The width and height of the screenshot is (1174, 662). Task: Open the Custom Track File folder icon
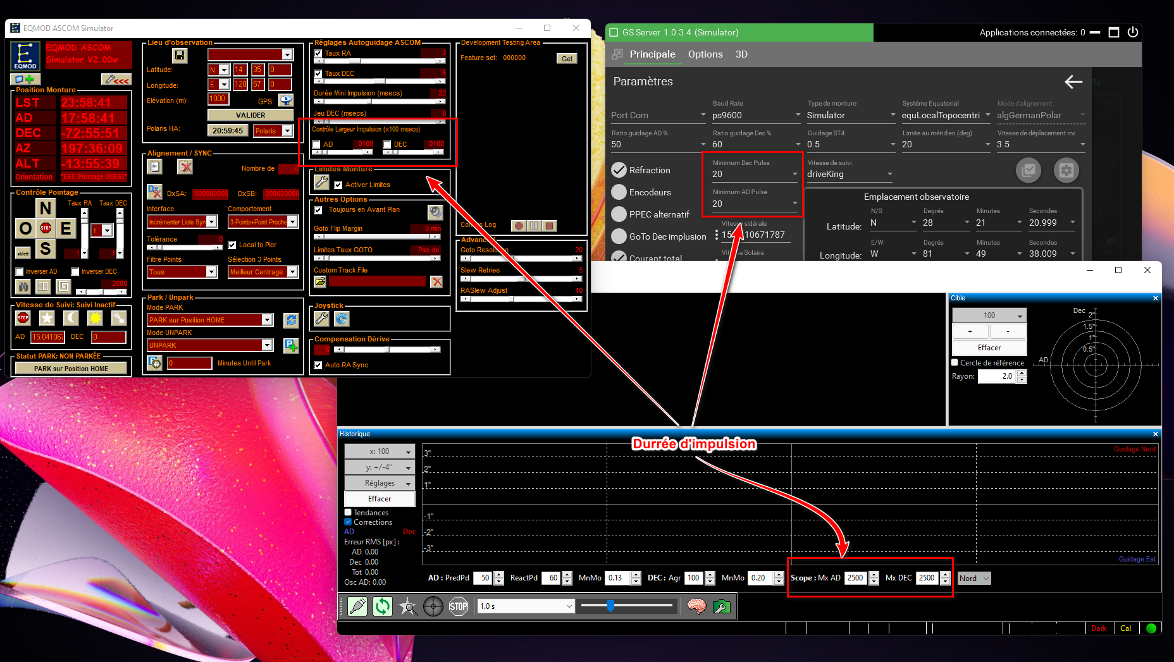[x=321, y=281]
